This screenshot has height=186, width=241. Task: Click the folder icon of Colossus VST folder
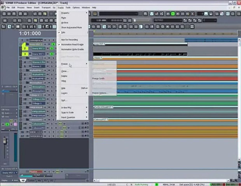(x=27, y=120)
